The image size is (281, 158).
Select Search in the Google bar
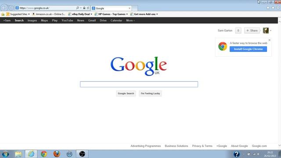(x=19, y=21)
